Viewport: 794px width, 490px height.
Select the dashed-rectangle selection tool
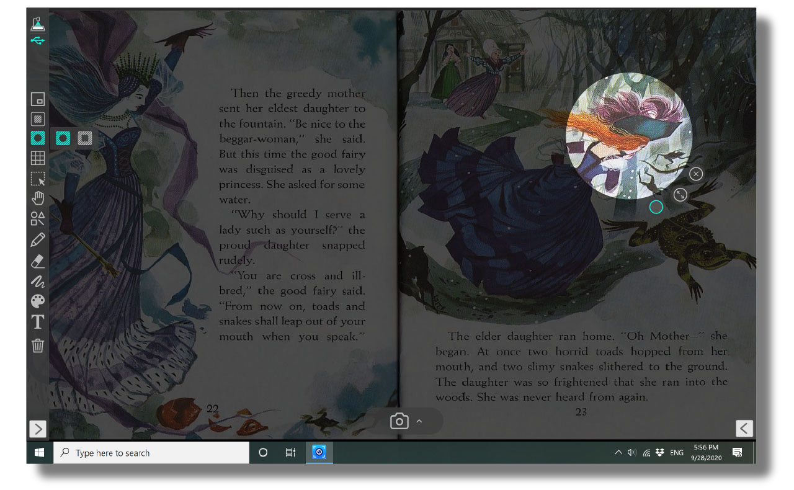click(38, 179)
